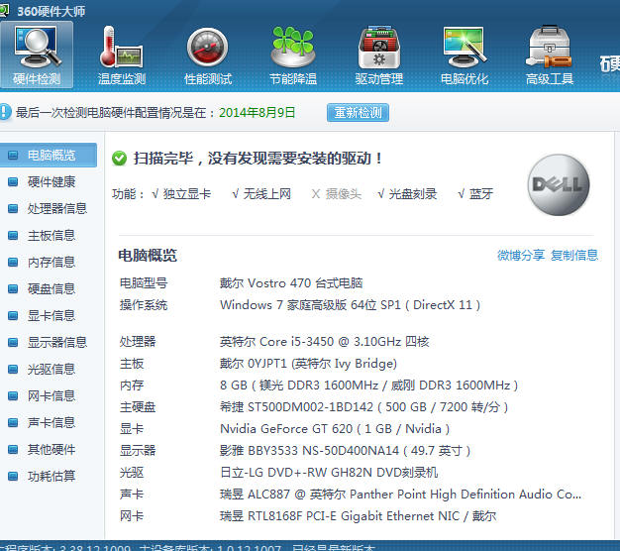This screenshot has width=620, height=551.
Task: Click the 瑞昱 ALC887 sound card value
Action: pyautogui.click(x=400, y=495)
